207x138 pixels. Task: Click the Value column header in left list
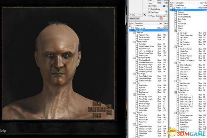[166, 23]
